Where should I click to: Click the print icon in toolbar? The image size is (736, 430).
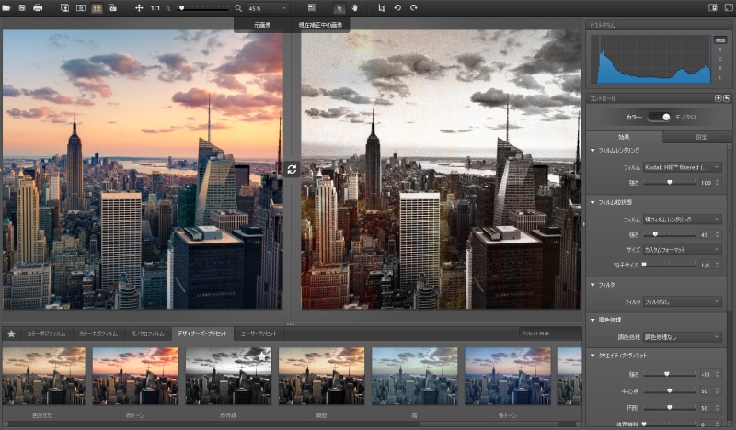point(38,7)
